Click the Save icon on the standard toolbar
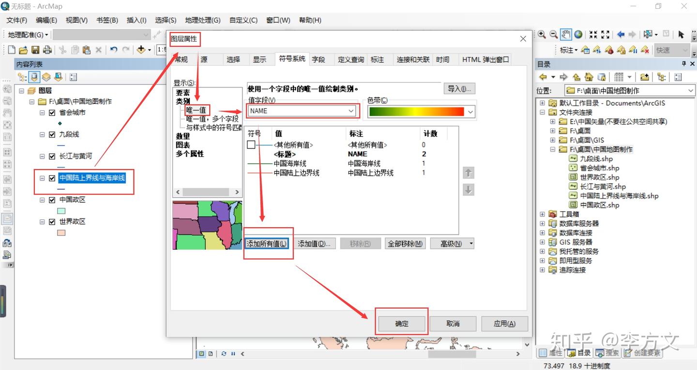The height and width of the screenshot is (370, 697). pyautogui.click(x=36, y=50)
